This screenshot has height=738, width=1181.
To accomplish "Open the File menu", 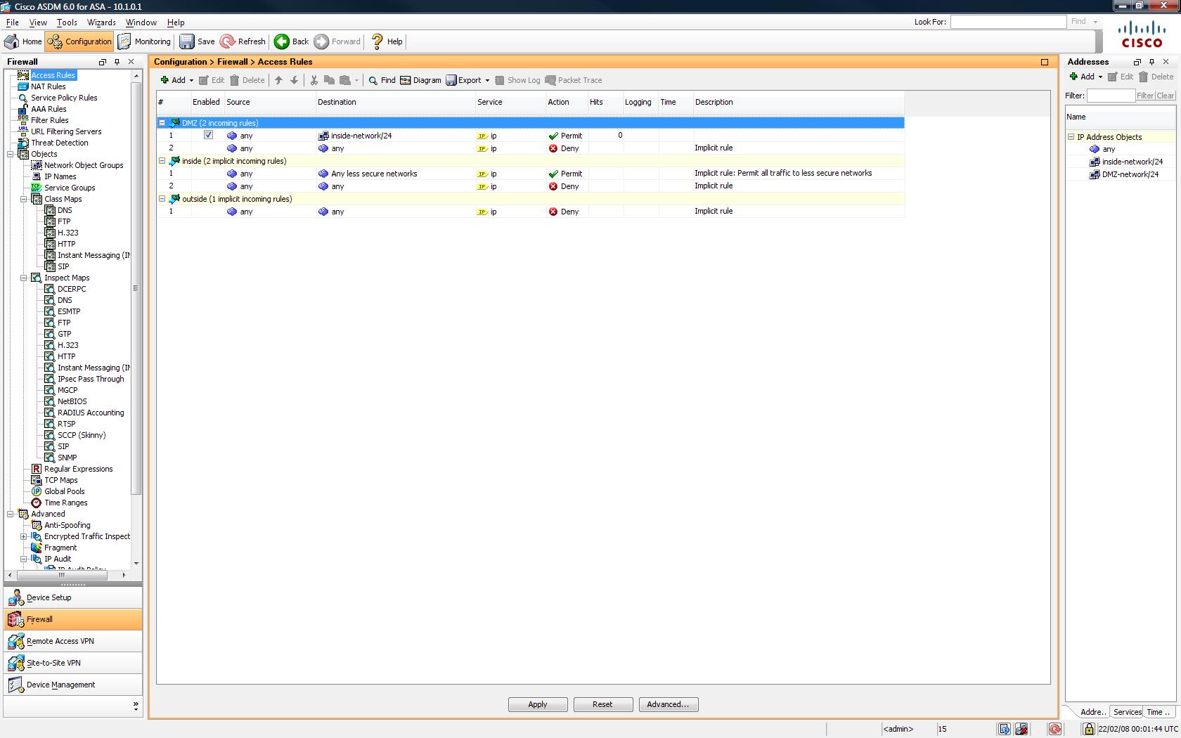I will pyautogui.click(x=12, y=22).
